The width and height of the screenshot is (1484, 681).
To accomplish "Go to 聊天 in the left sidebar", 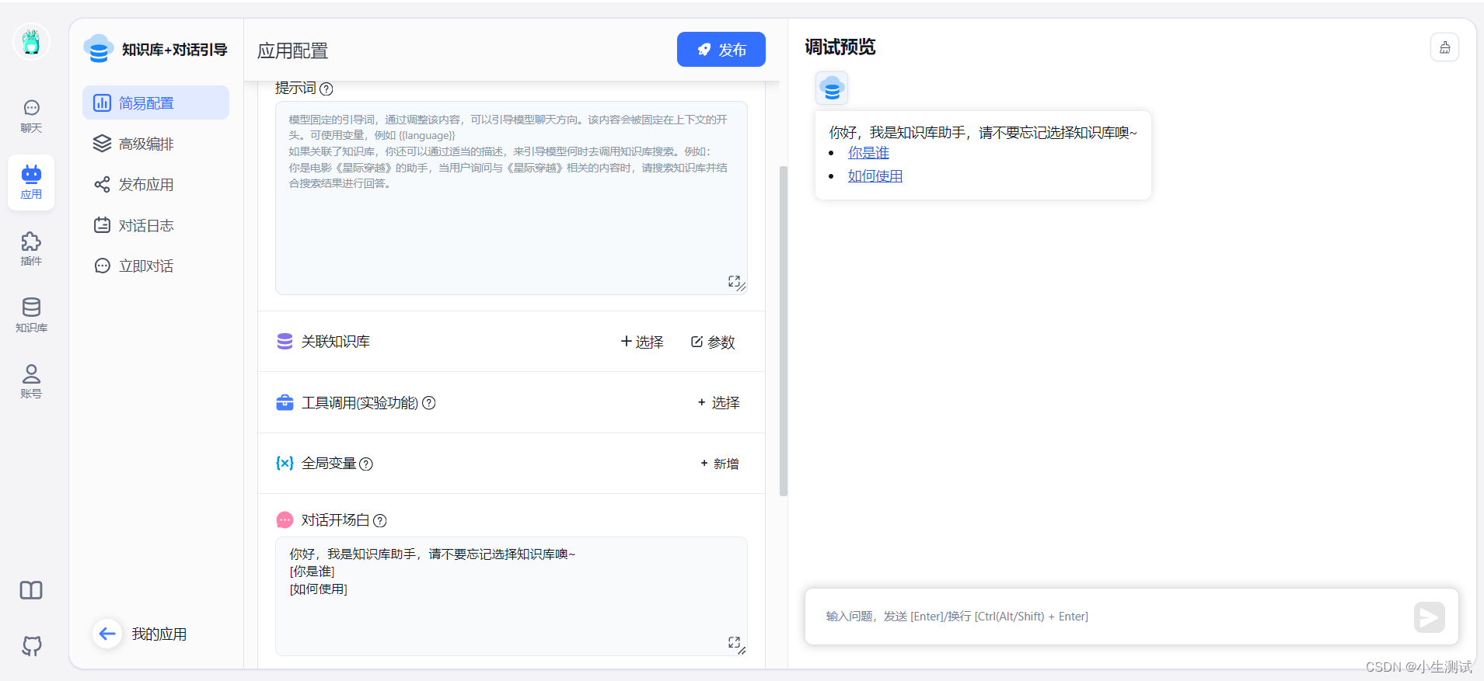I will [x=31, y=116].
